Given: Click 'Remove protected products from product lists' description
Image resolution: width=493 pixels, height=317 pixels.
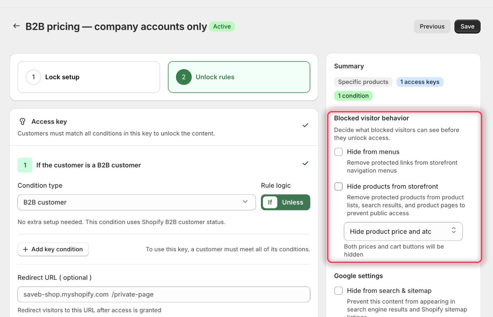Looking at the screenshot, I should click(x=406, y=205).
